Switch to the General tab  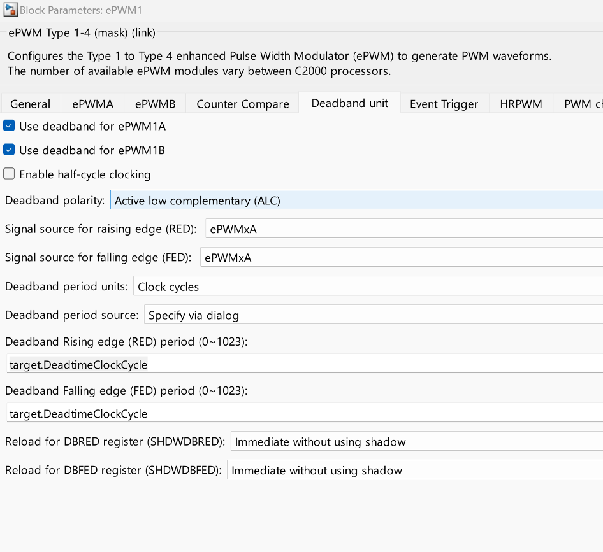click(x=30, y=104)
